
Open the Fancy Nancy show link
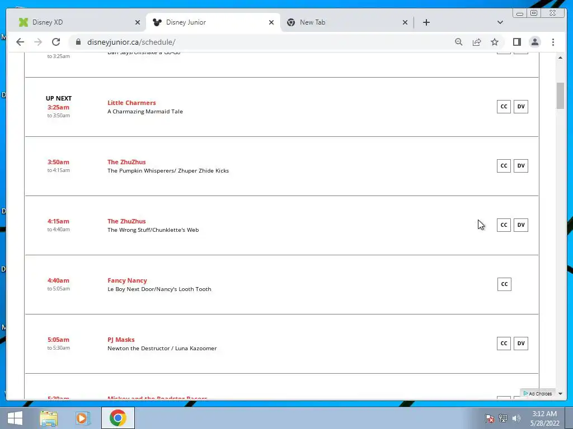pos(127,280)
